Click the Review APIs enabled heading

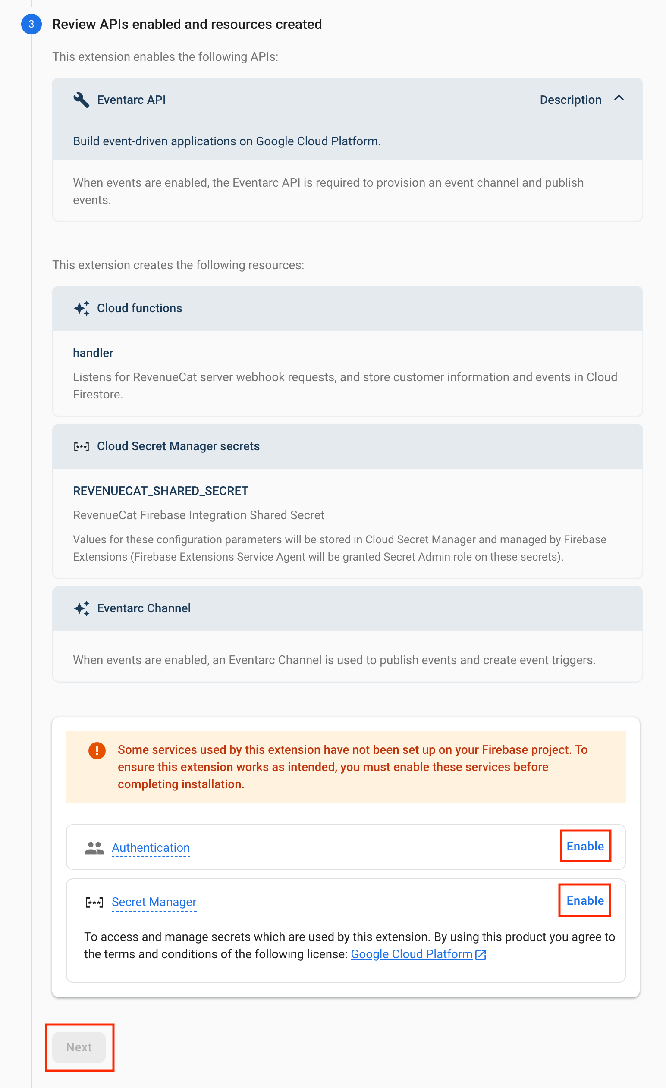click(x=187, y=24)
